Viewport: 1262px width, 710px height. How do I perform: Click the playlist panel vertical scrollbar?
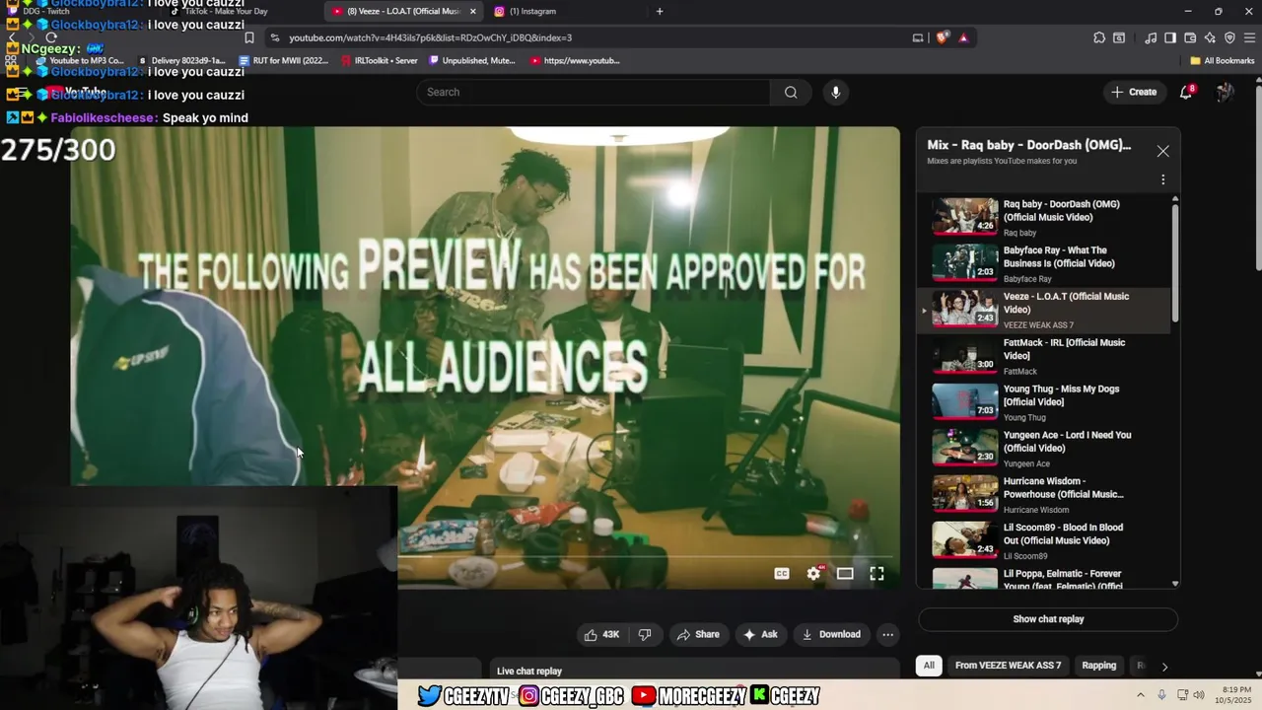coord(1174,261)
